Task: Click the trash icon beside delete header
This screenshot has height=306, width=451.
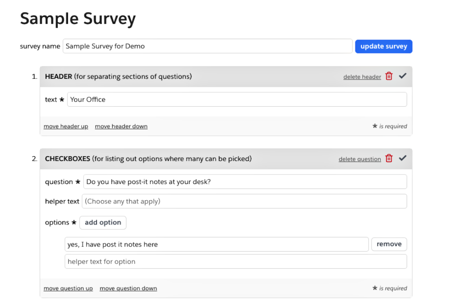Action: coord(389,76)
